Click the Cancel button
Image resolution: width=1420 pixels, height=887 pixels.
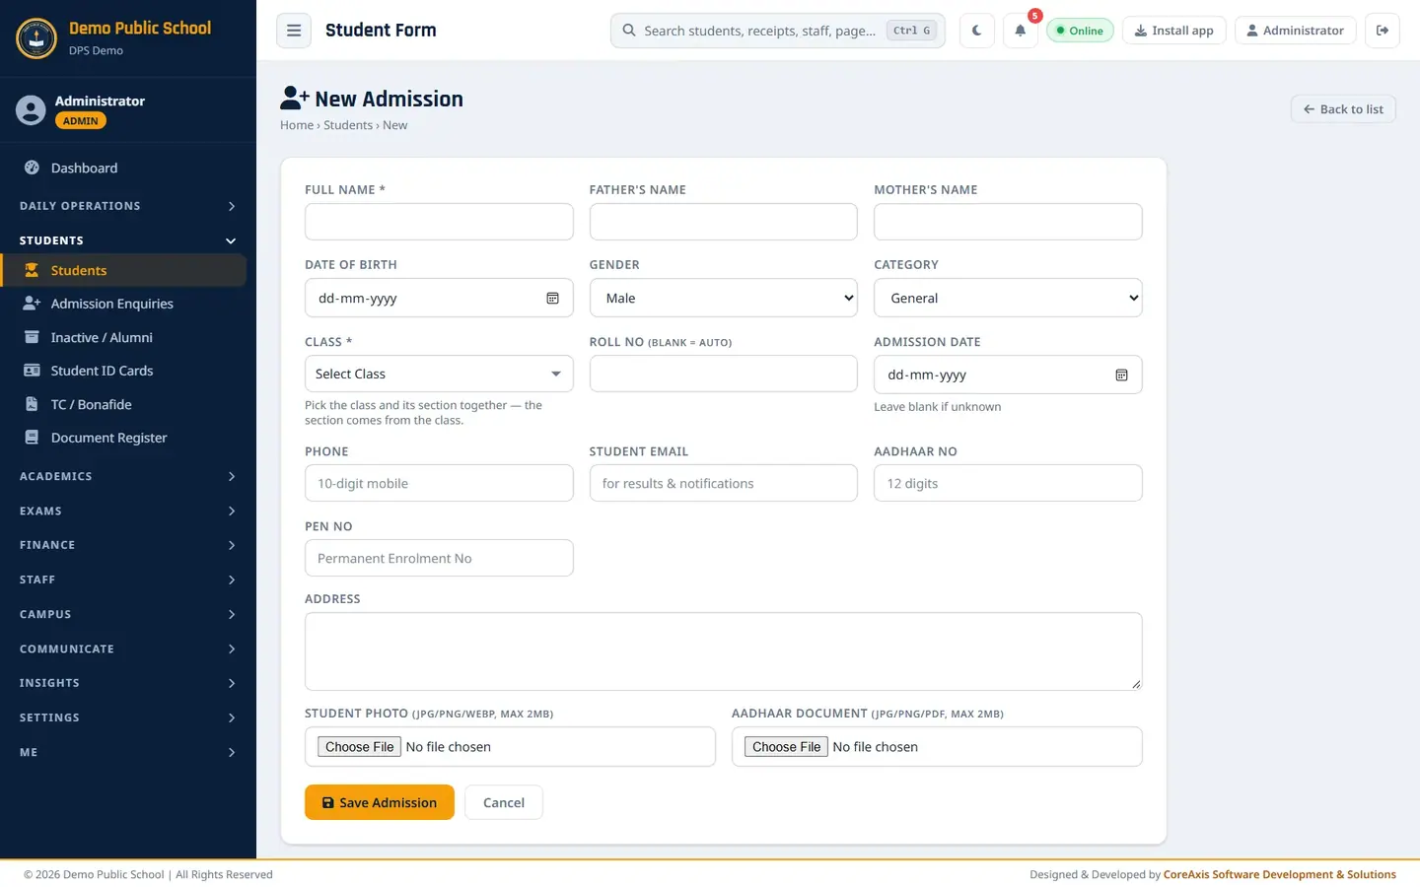[x=504, y=802]
